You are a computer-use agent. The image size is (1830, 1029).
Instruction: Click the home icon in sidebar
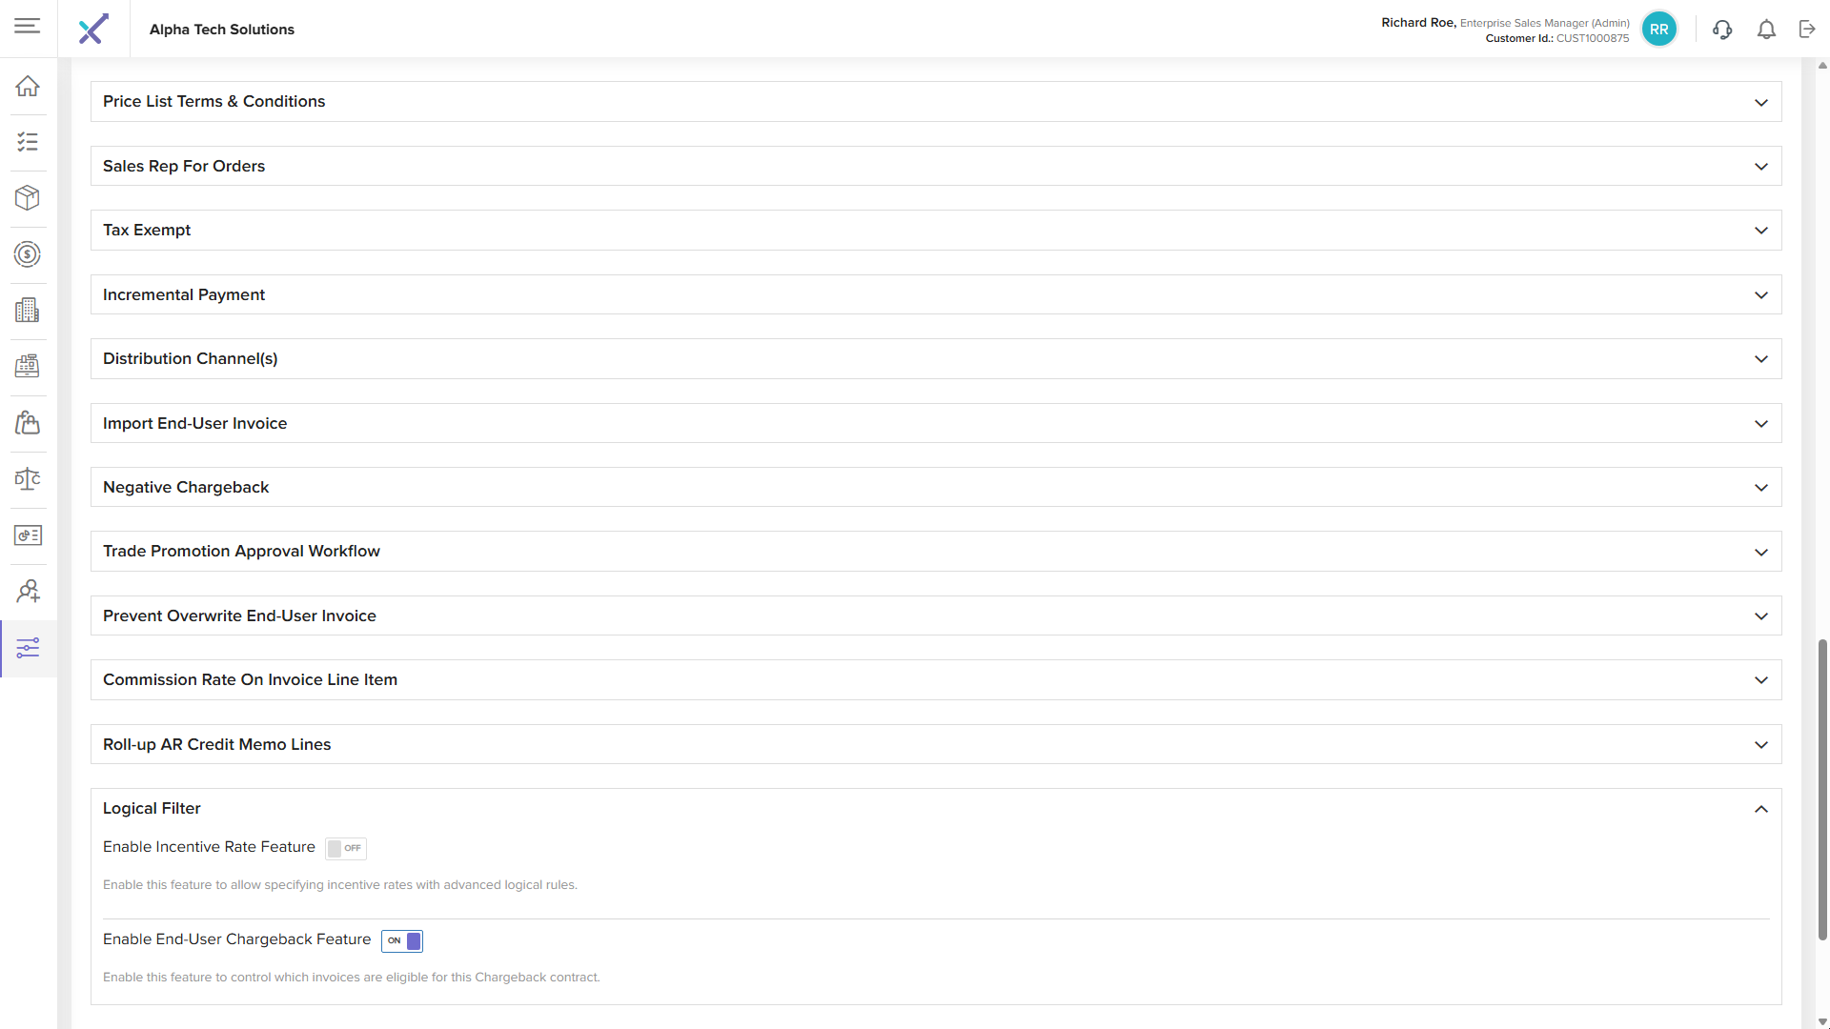[28, 86]
